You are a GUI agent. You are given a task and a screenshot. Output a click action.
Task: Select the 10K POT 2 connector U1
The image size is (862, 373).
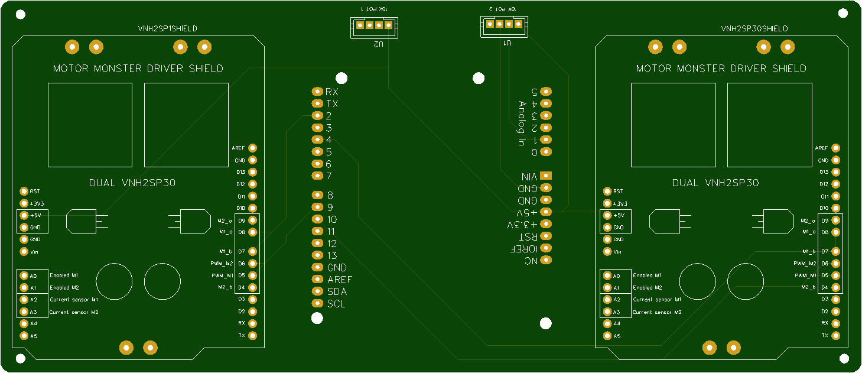tap(504, 26)
